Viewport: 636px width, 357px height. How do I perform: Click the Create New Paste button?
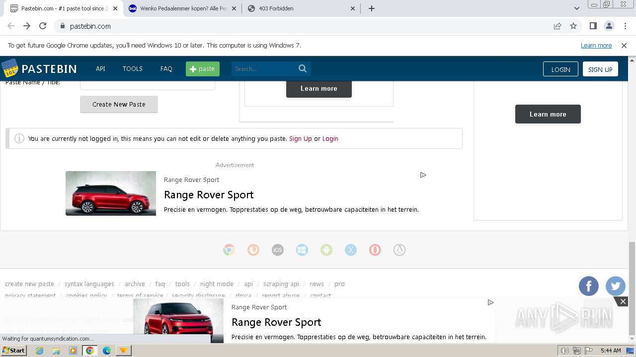click(119, 104)
